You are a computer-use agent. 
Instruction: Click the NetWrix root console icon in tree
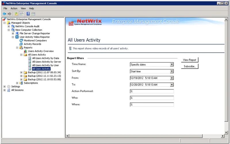(x=5, y=19)
